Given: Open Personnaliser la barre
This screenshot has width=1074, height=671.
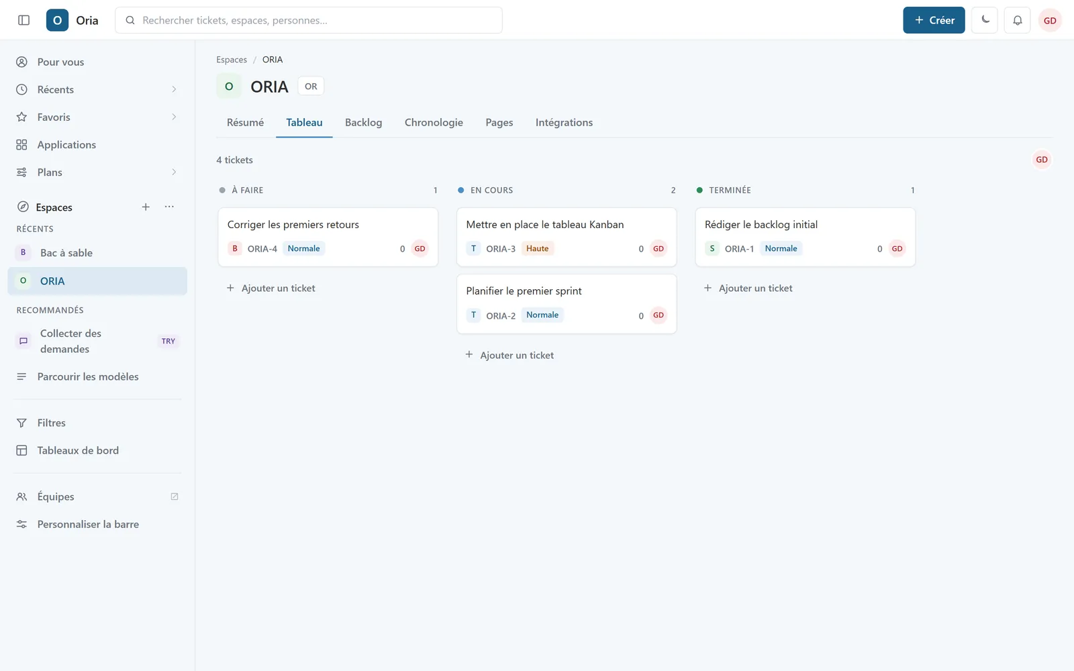Looking at the screenshot, I should click(97, 524).
